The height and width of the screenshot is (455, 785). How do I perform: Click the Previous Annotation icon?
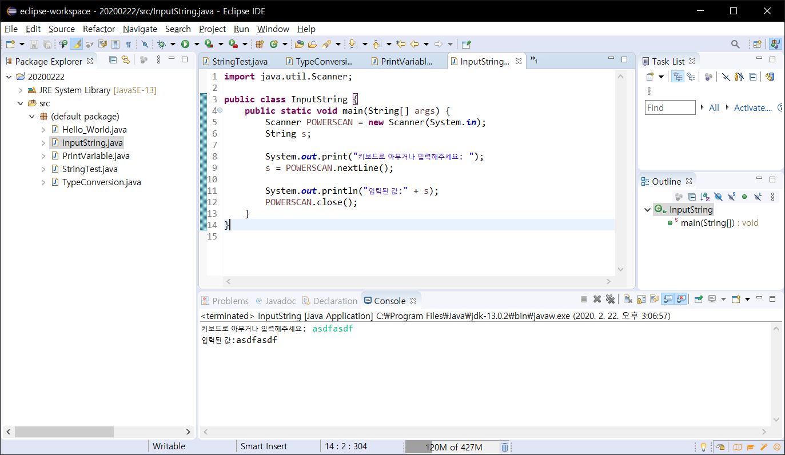tap(377, 44)
